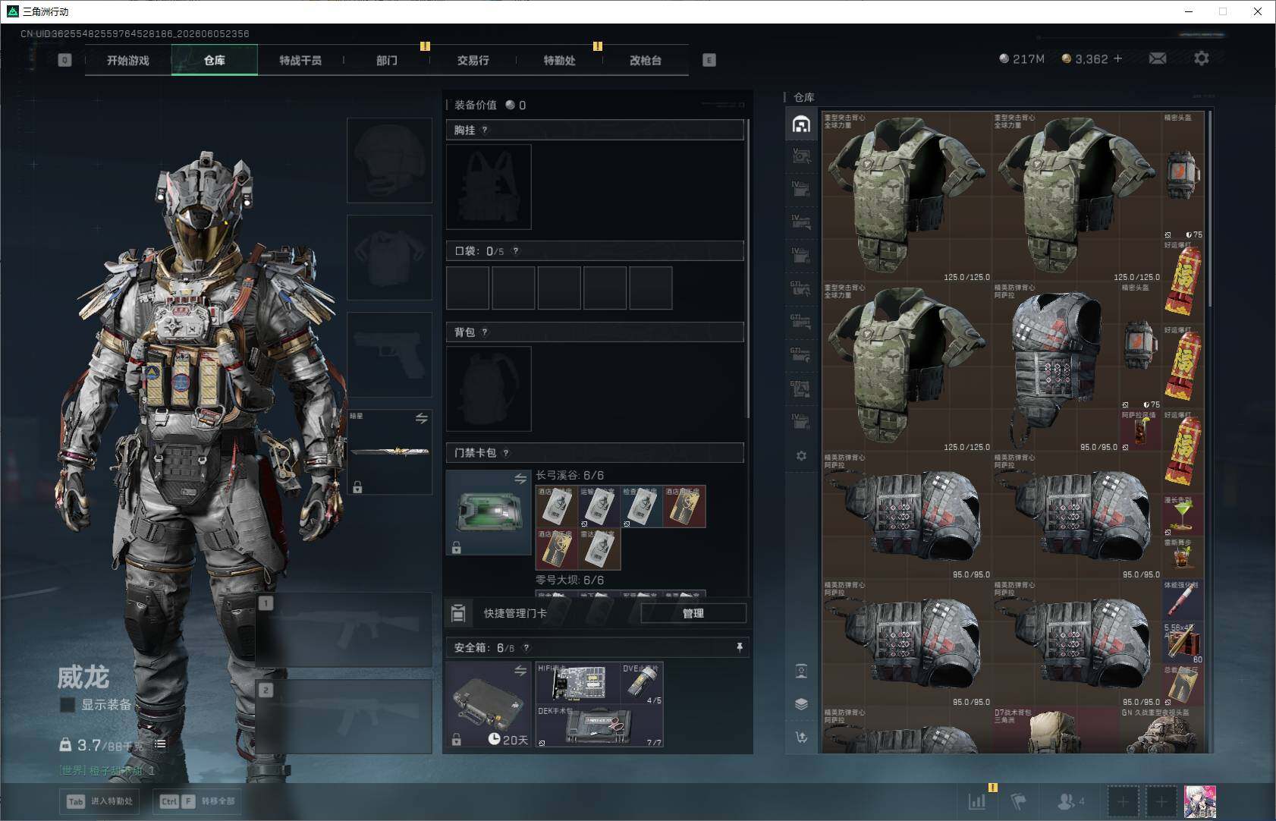The width and height of the screenshot is (1276, 821).
Task: Select the 体能强化剂 syringe item
Action: 1183,601
